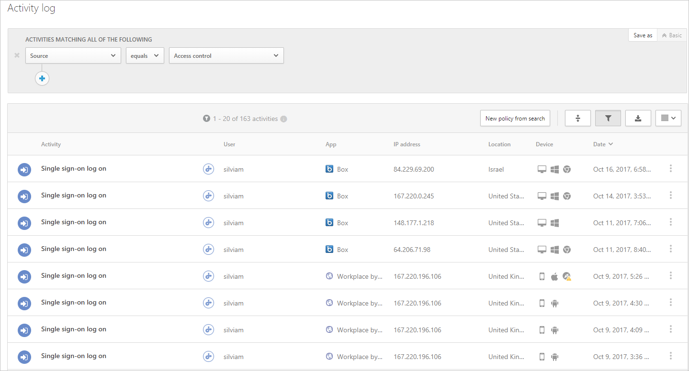The width and height of the screenshot is (689, 371).
Task: Toggle the Date column sort order
Action: pyautogui.click(x=602, y=144)
